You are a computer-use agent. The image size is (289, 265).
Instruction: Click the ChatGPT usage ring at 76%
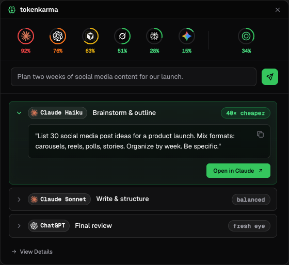[x=58, y=36]
